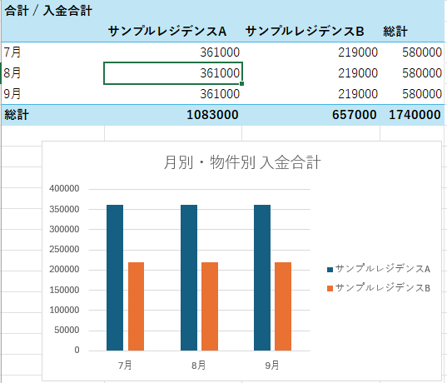Click the 8月 total value 580000
This screenshot has width=447, height=383.
[422, 73]
